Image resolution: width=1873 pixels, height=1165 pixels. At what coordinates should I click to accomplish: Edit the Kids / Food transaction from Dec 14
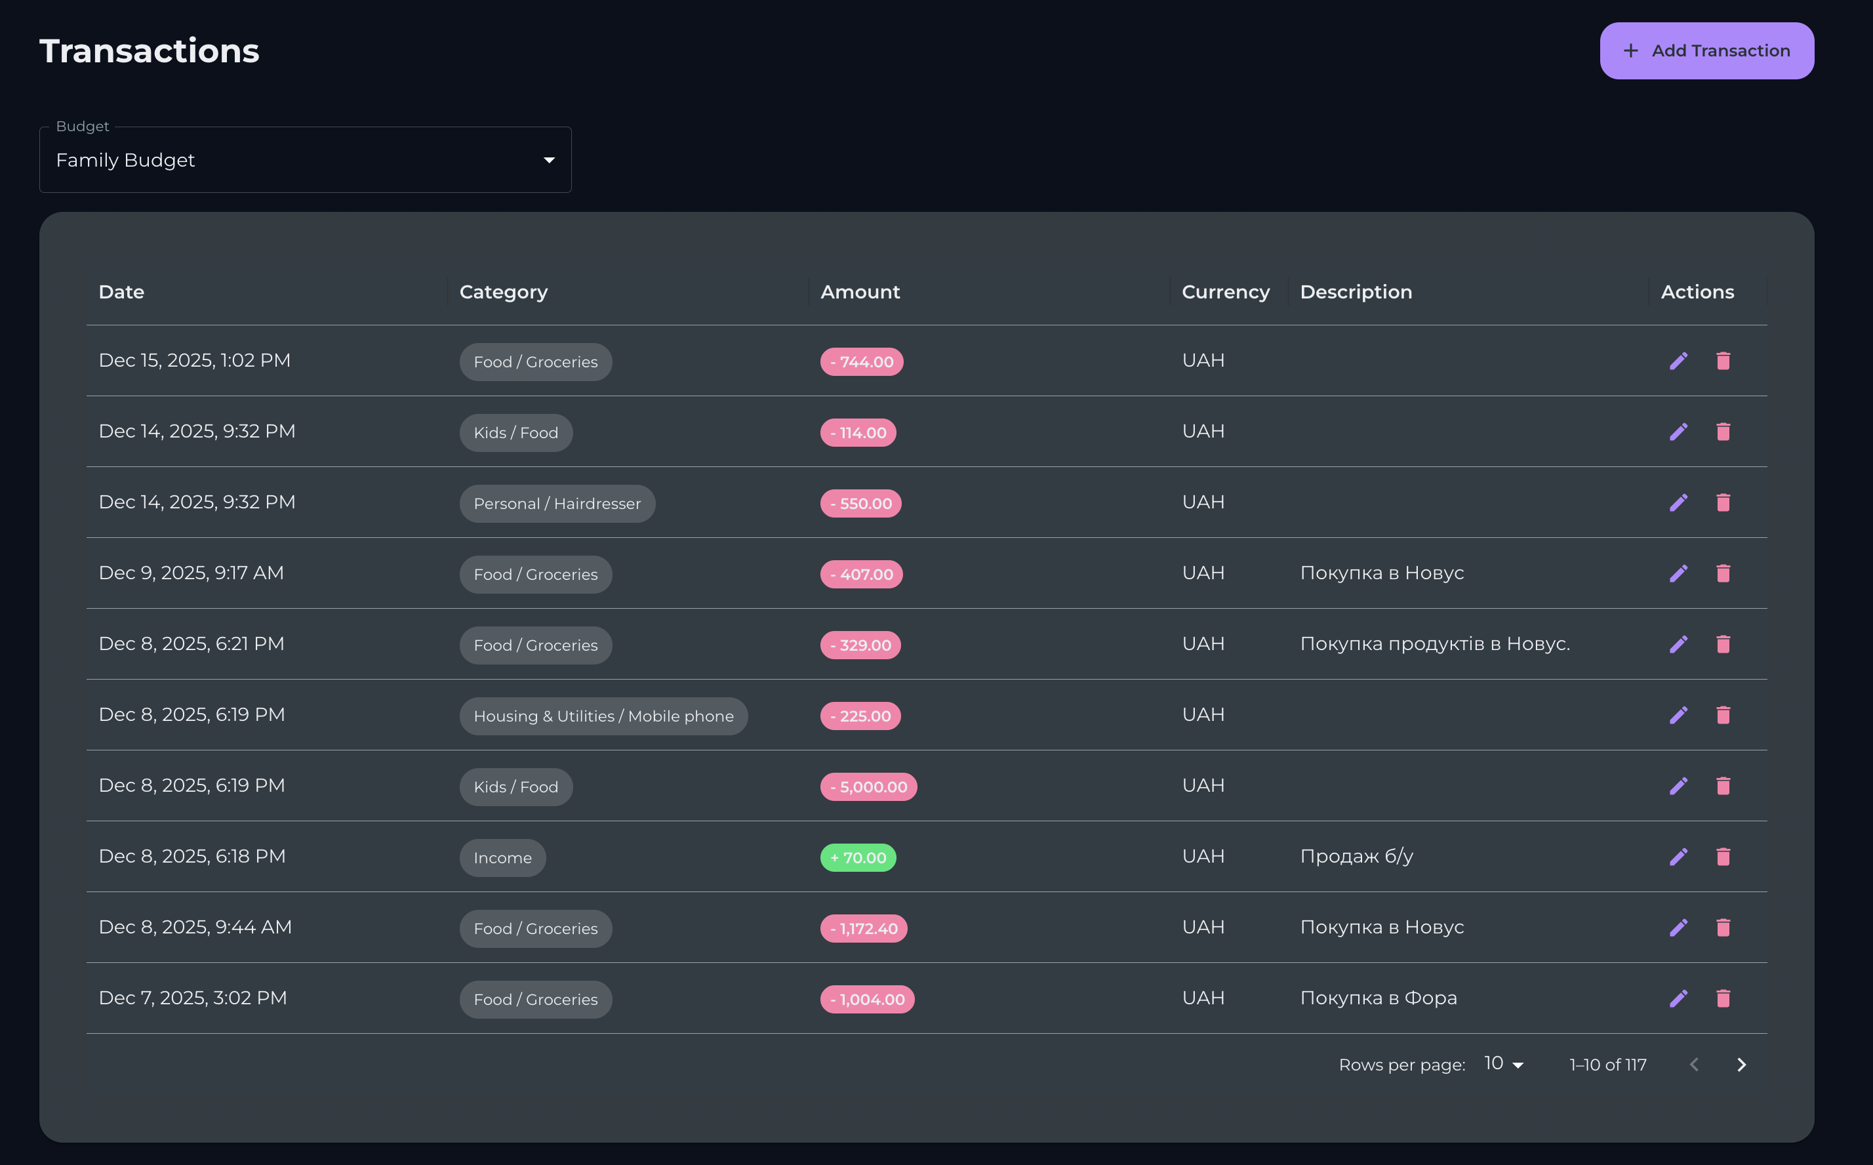point(1679,432)
